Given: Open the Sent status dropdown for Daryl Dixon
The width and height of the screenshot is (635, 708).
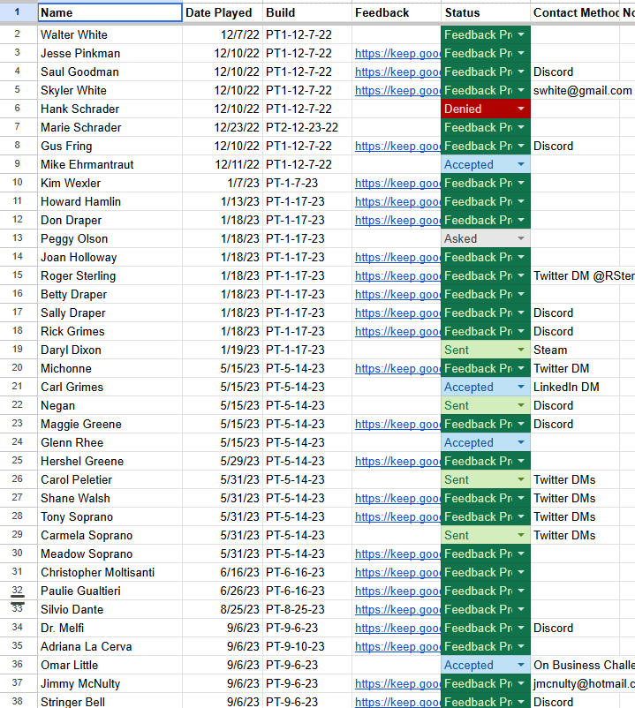Looking at the screenshot, I should [x=521, y=350].
